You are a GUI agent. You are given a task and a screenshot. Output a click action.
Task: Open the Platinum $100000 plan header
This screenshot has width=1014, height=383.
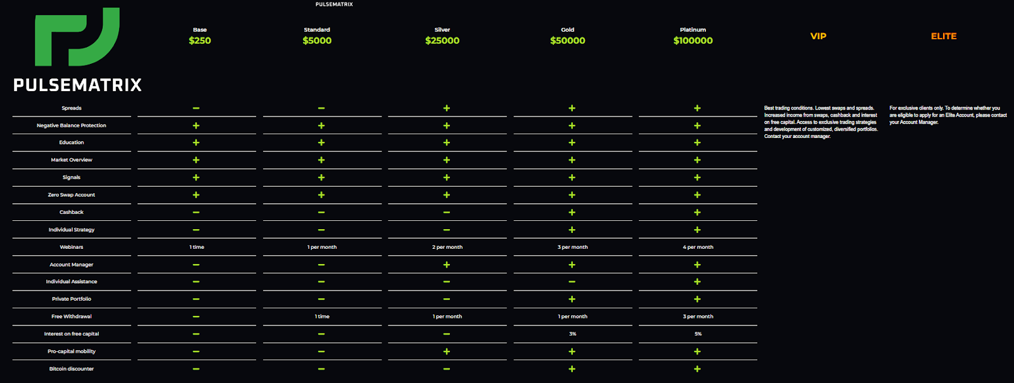click(693, 36)
